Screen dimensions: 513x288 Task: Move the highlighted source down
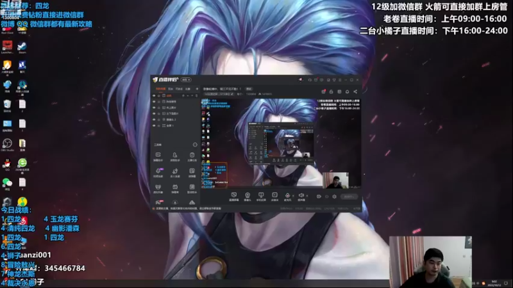point(192,95)
